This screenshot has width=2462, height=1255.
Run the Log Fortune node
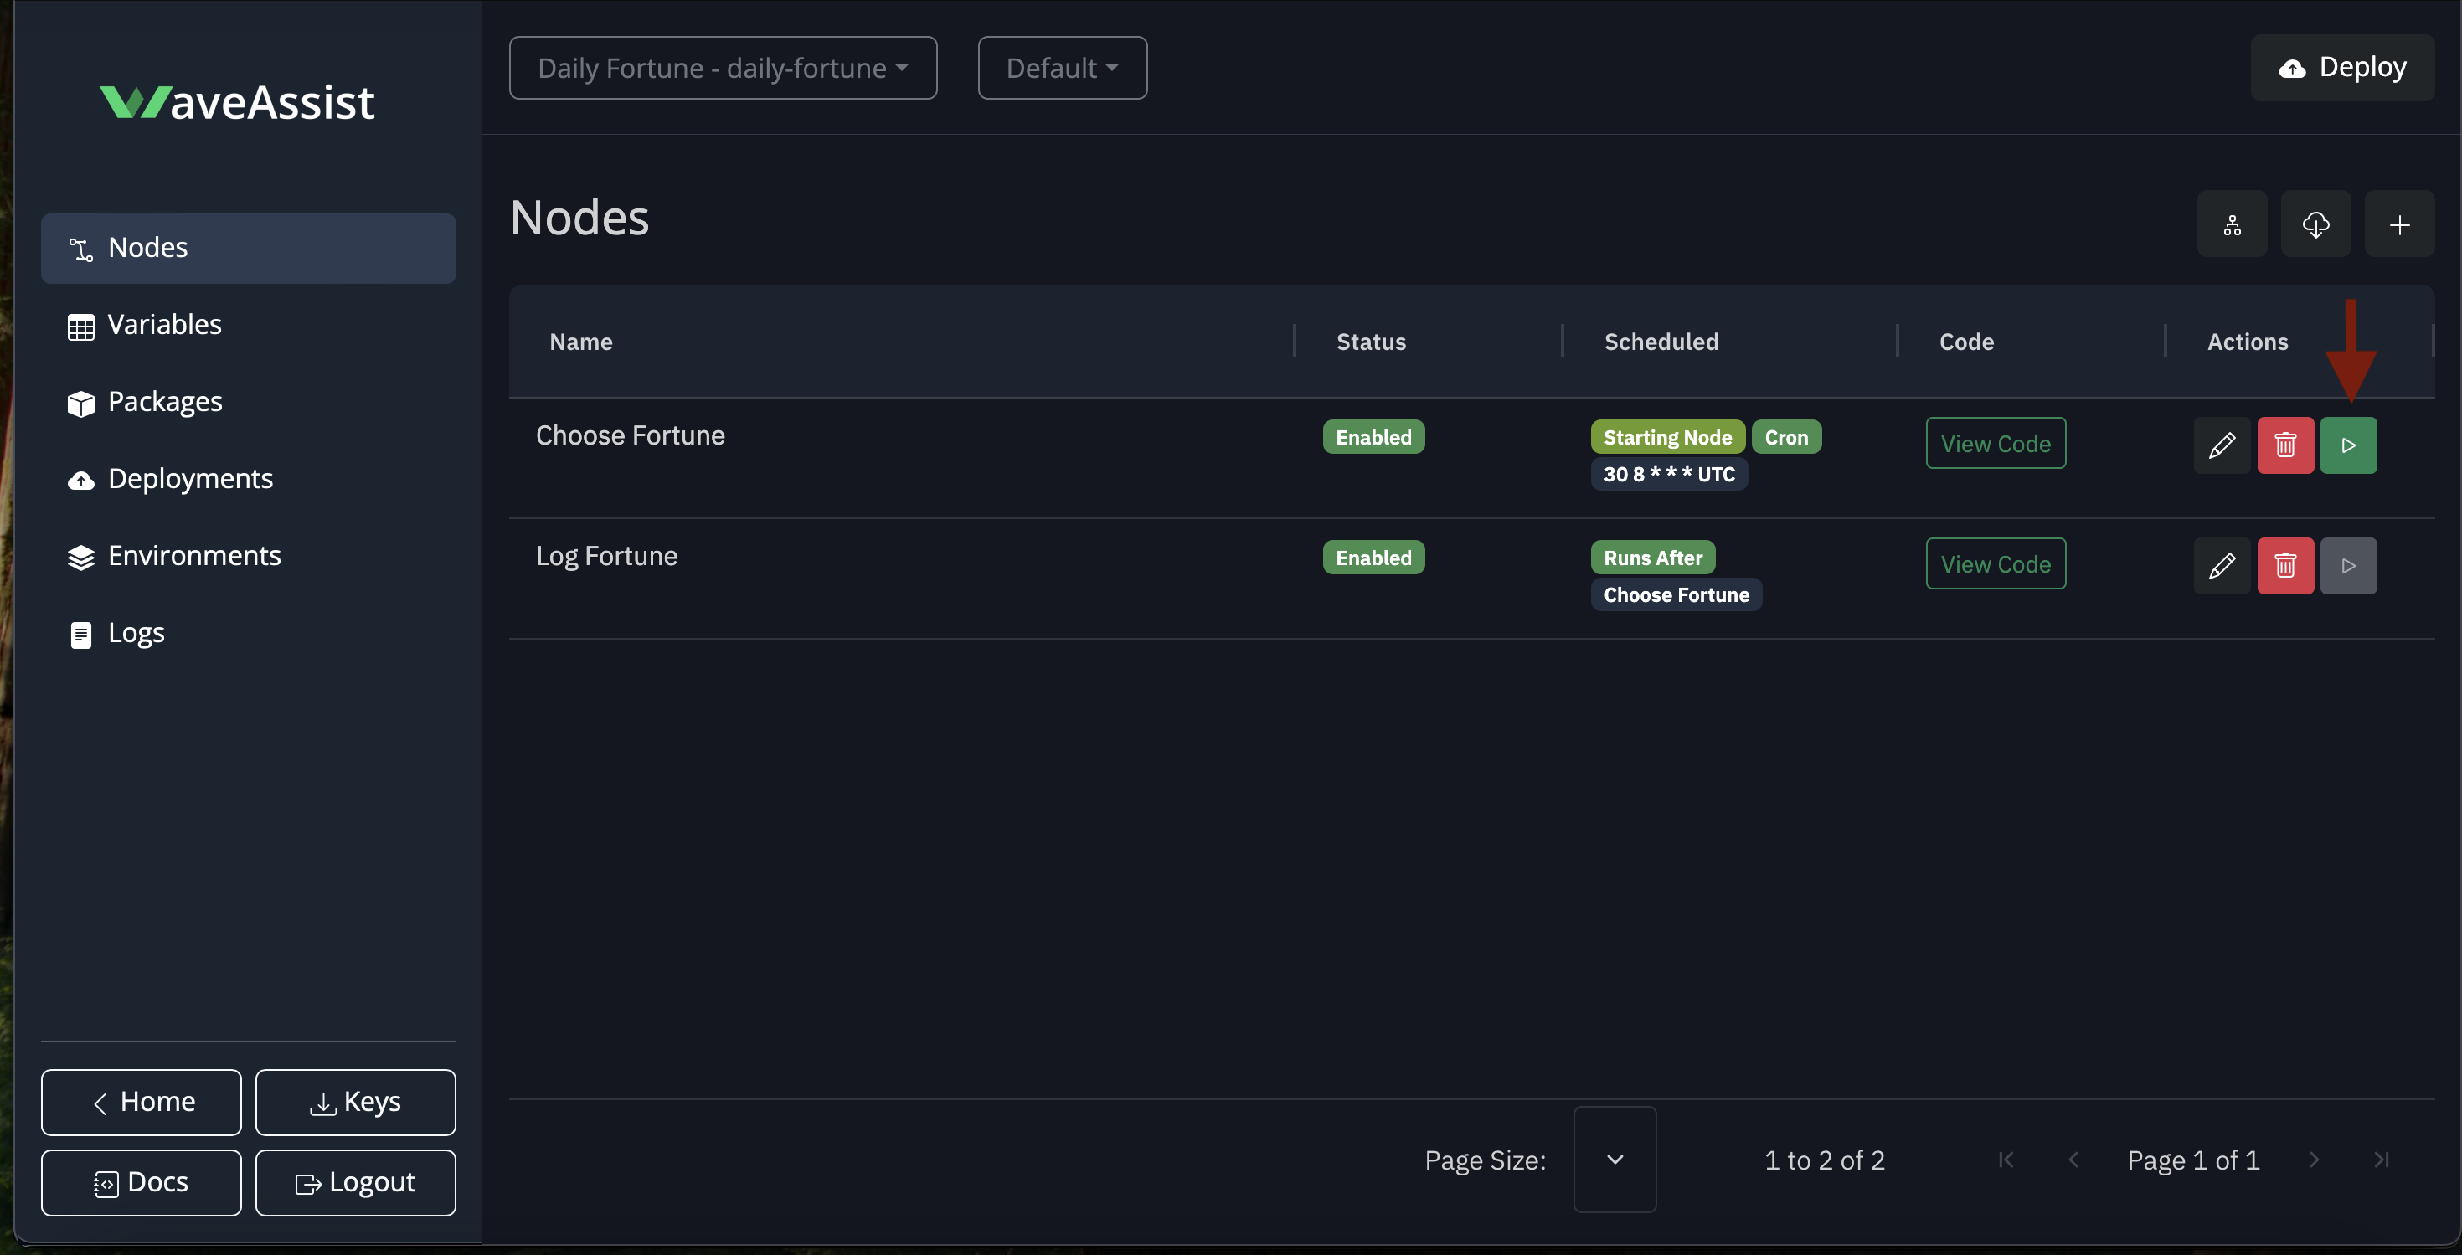2347,565
